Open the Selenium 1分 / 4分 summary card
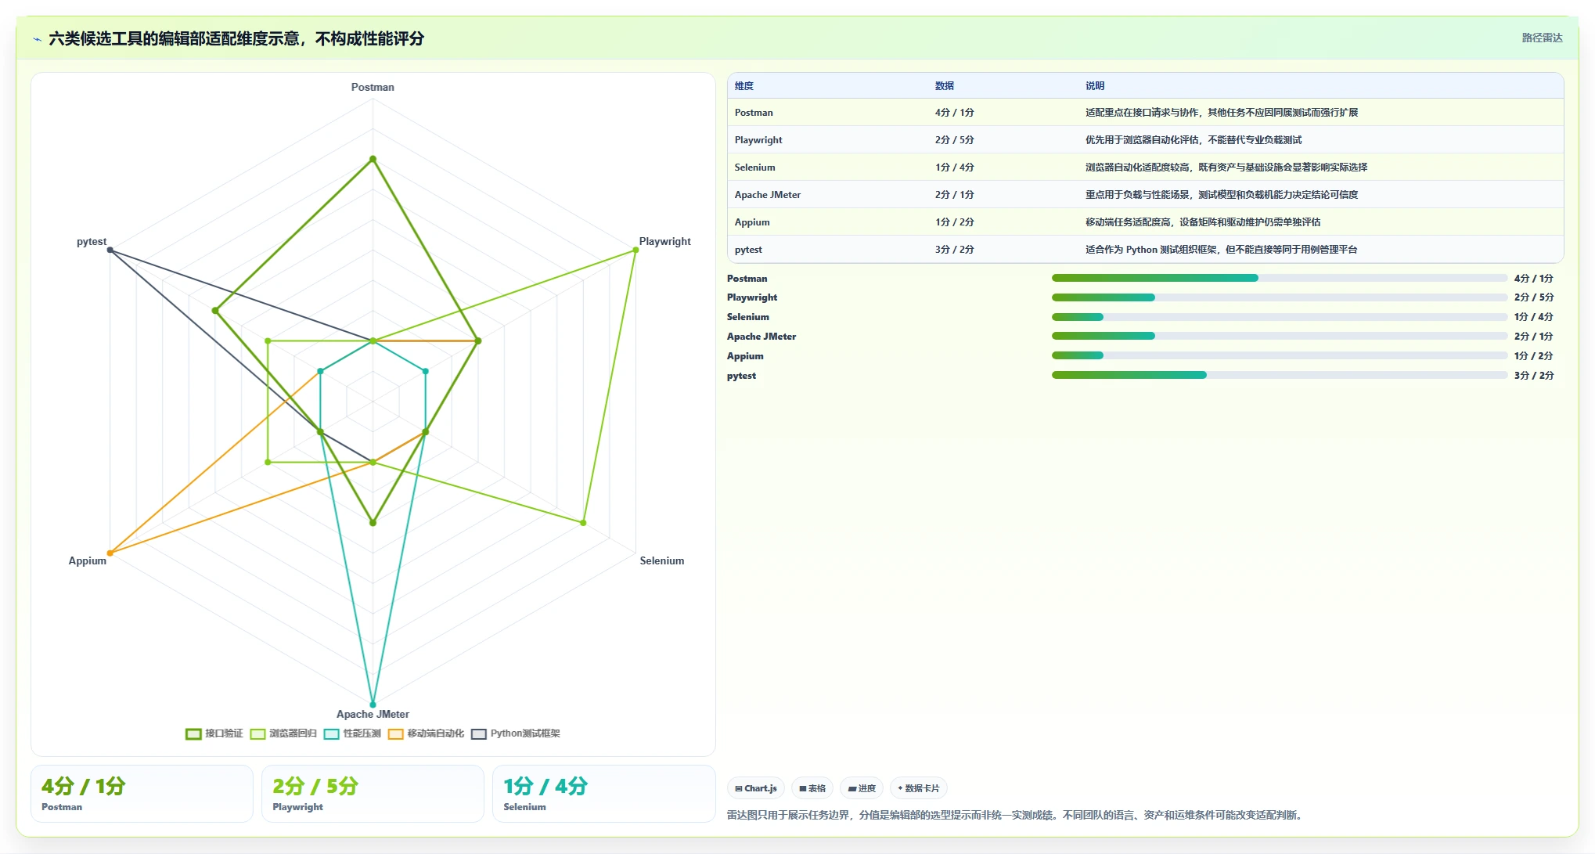 [x=603, y=794]
